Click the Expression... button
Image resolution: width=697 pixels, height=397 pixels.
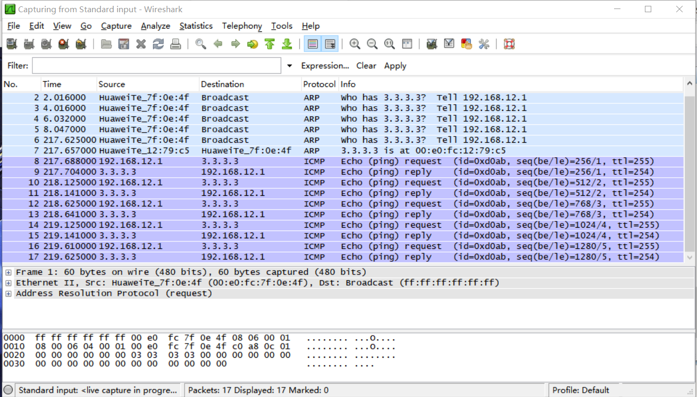click(x=325, y=66)
